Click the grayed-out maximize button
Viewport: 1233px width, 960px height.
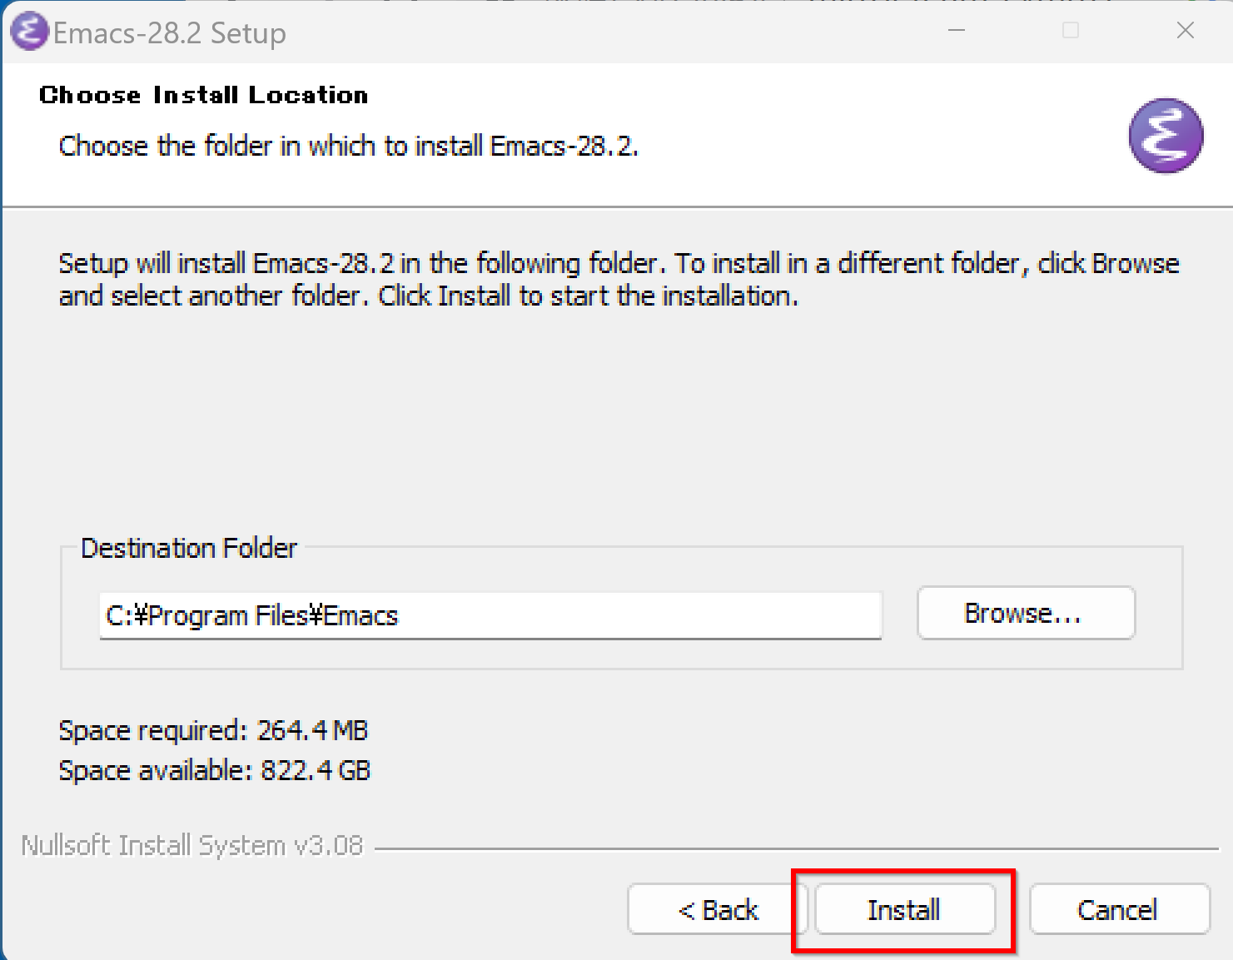click(x=1071, y=31)
